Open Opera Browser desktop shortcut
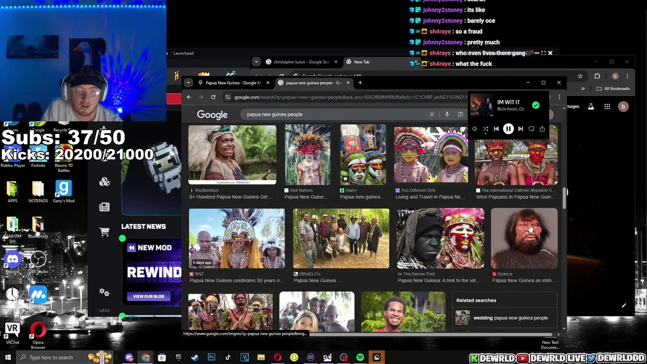 click(38, 336)
